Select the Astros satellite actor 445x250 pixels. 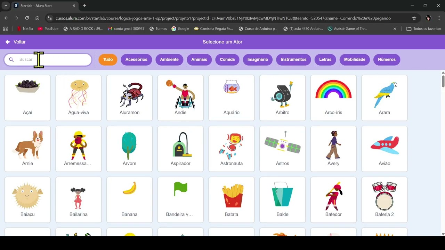(282, 149)
